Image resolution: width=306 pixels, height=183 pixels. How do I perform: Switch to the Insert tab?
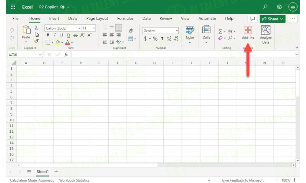54,19
